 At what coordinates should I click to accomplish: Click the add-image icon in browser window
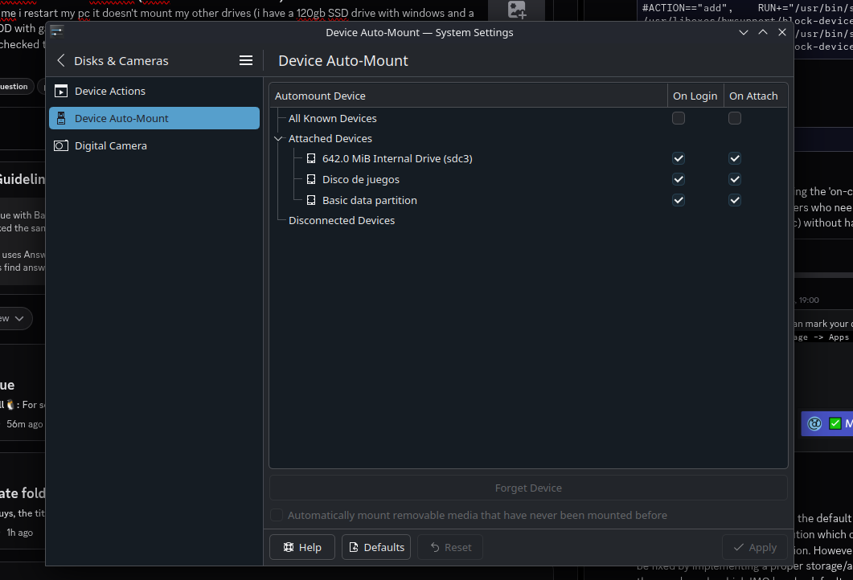point(516,10)
